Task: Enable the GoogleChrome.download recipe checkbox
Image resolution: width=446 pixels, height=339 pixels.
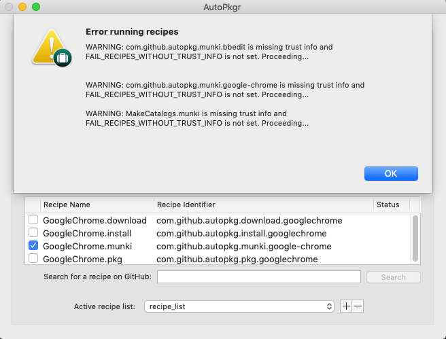Action: (33, 221)
